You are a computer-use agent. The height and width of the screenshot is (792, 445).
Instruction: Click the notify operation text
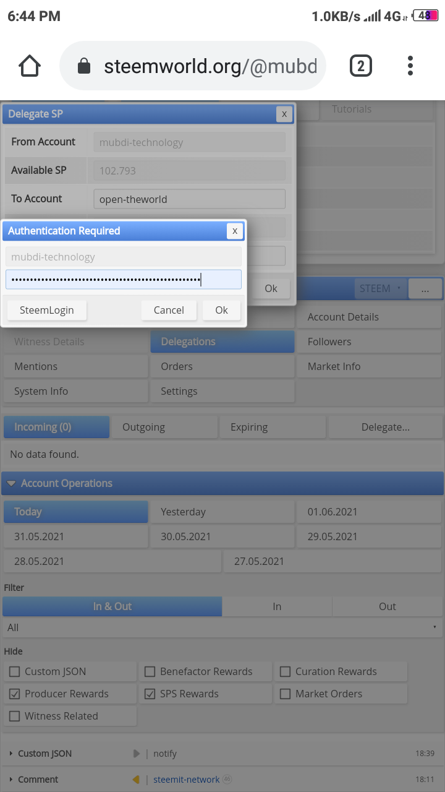point(165,754)
